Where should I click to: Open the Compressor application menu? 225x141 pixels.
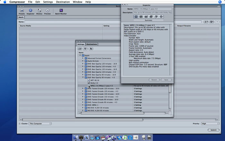coord(17,2)
